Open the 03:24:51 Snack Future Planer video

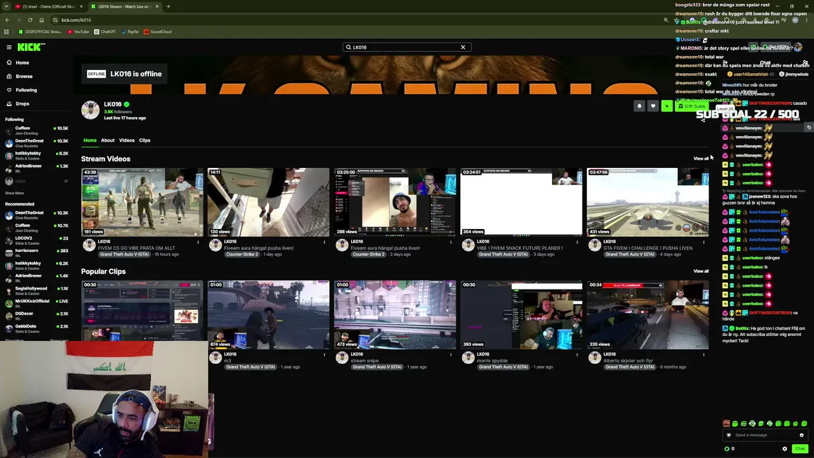point(521,202)
